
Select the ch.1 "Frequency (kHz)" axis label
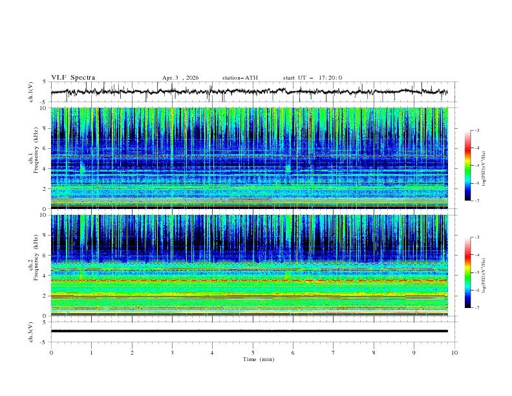pos(36,149)
